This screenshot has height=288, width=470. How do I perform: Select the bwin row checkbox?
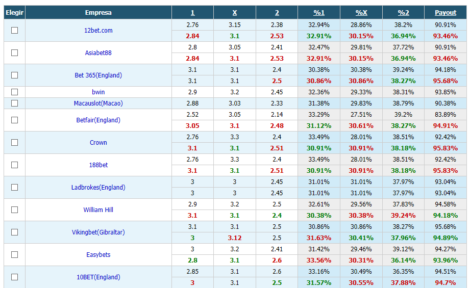[x=14, y=92]
